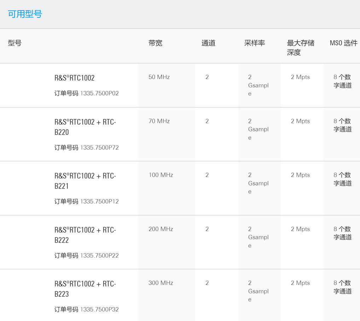360x321 pixels.
Task: Click the 300 MHz bandwidth cell
Action: point(161,283)
